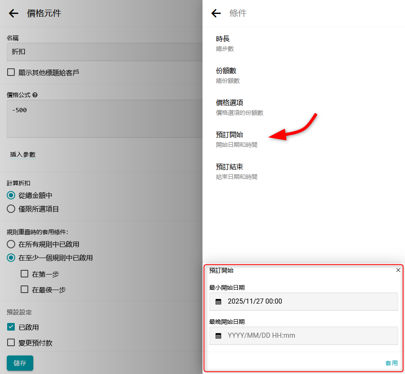Close the 預訂開始 popup panel

[x=398, y=270]
